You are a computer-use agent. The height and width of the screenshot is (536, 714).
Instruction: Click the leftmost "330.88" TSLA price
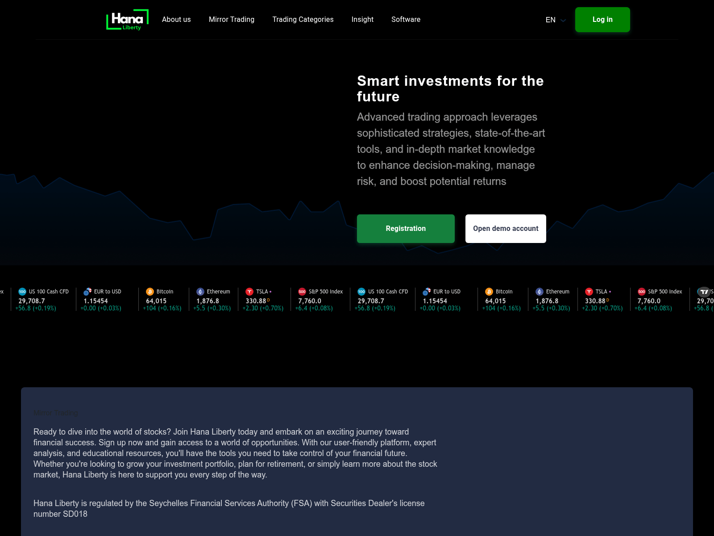(256, 301)
